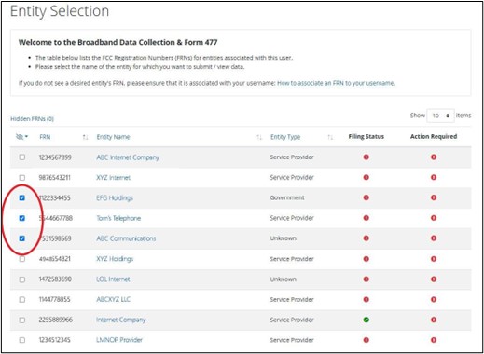The width and height of the screenshot is (484, 354).
Task: Click the Filing Status icon for LOL Internet
Action: click(x=366, y=279)
